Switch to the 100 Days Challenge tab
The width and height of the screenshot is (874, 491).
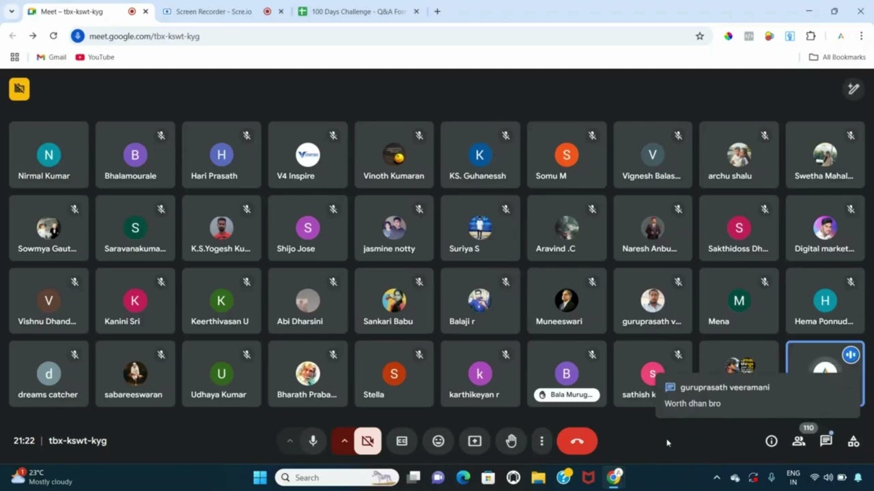click(358, 12)
